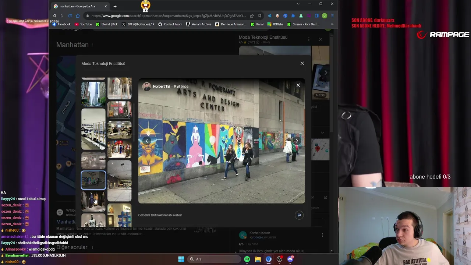Switch to Chromium browser in taskbar
Viewport: 471px width, 265px height.
coord(269,259)
